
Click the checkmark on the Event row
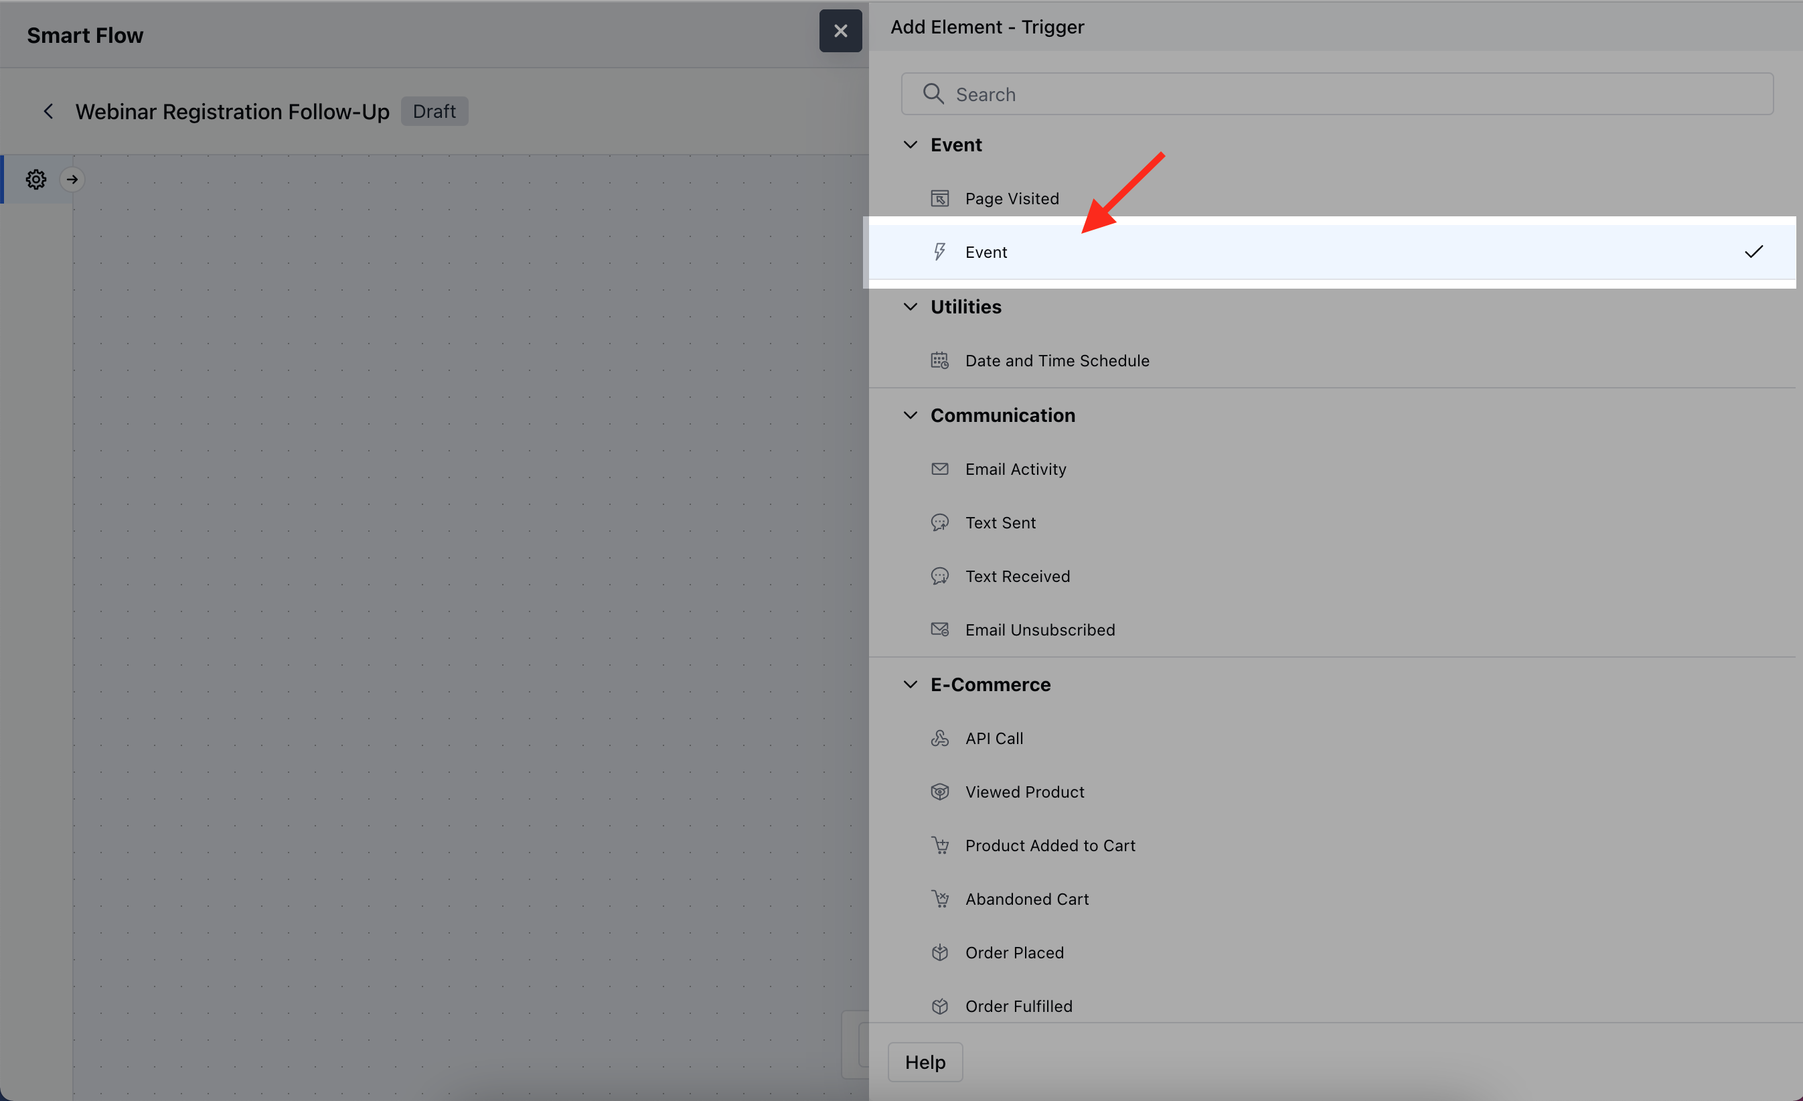click(1753, 252)
